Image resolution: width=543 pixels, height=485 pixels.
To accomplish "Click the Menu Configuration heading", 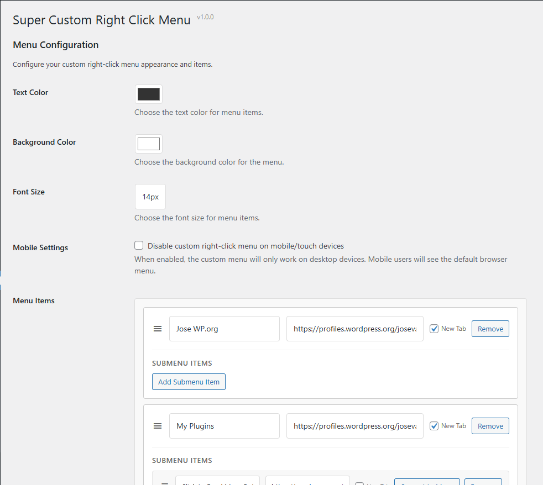I will (55, 45).
